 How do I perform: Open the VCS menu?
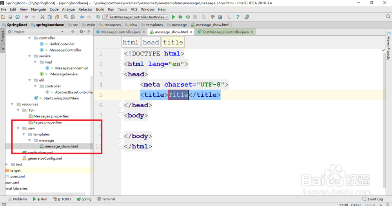click(x=134, y=9)
